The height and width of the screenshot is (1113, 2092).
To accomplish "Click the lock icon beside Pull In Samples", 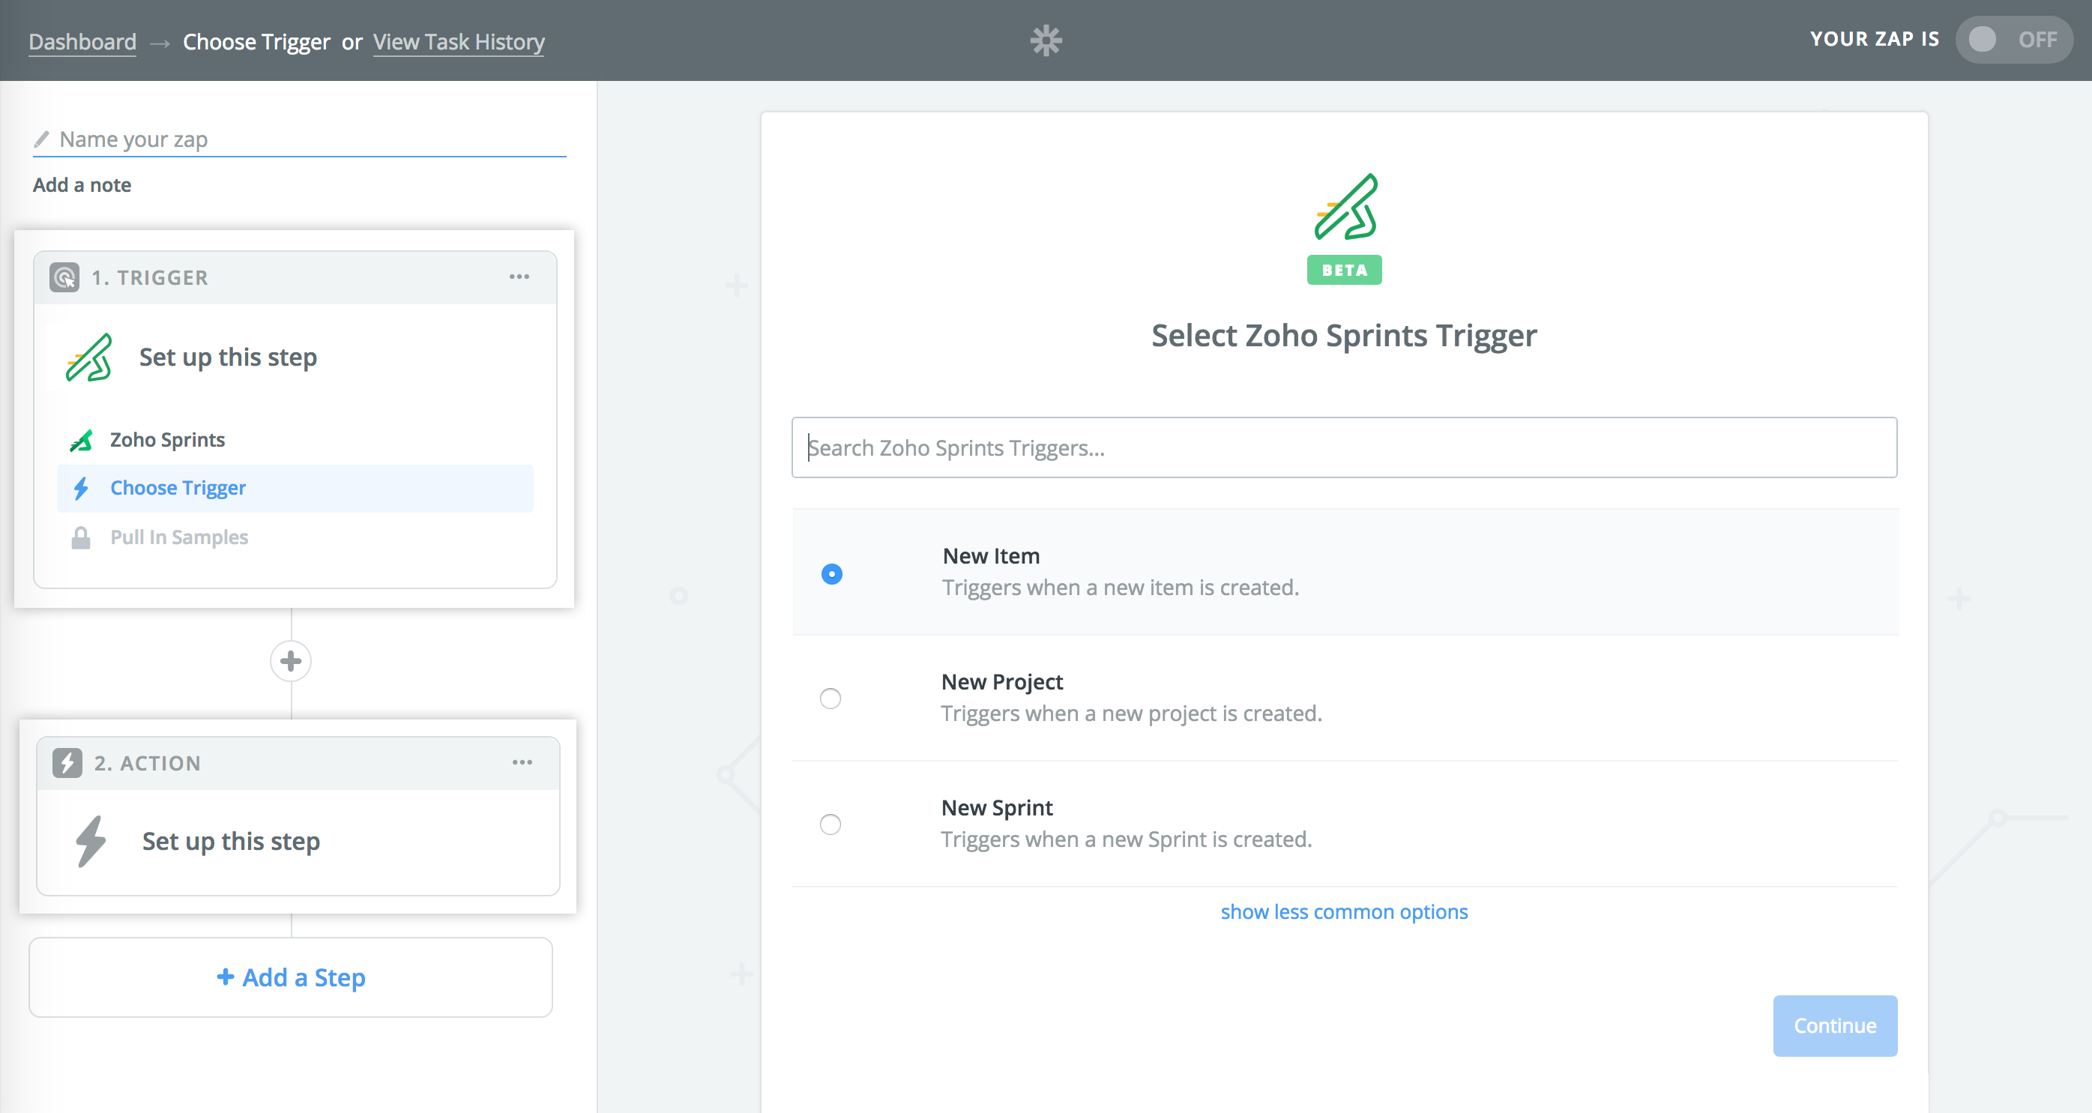I will (x=80, y=537).
